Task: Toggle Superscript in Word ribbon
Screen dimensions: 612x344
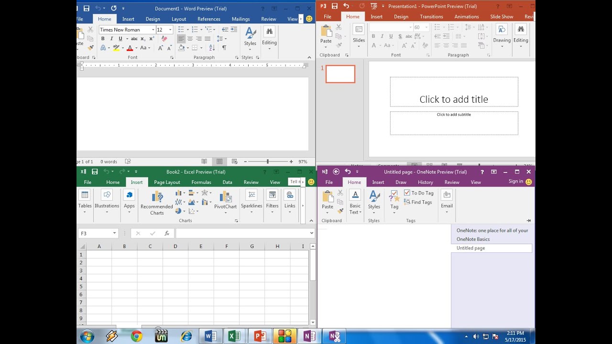Action: click(152, 39)
